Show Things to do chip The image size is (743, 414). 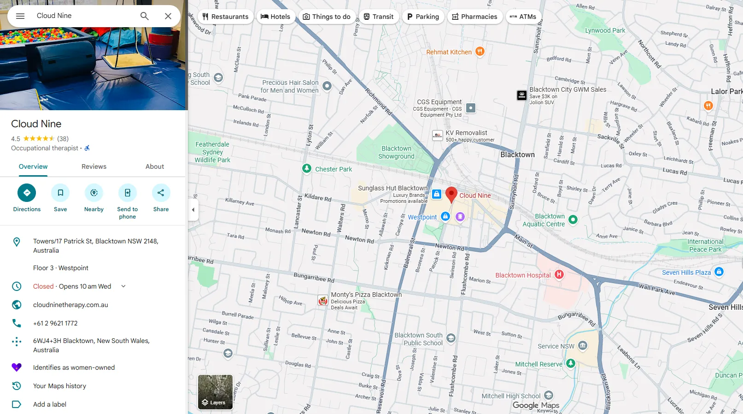[x=327, y=17]
